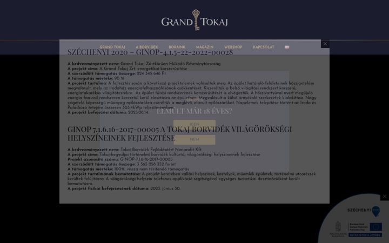
Task: Click the text Grand Tokaj Zártkörűen Működő Részvénytársaság
Action: coord(170,64)
